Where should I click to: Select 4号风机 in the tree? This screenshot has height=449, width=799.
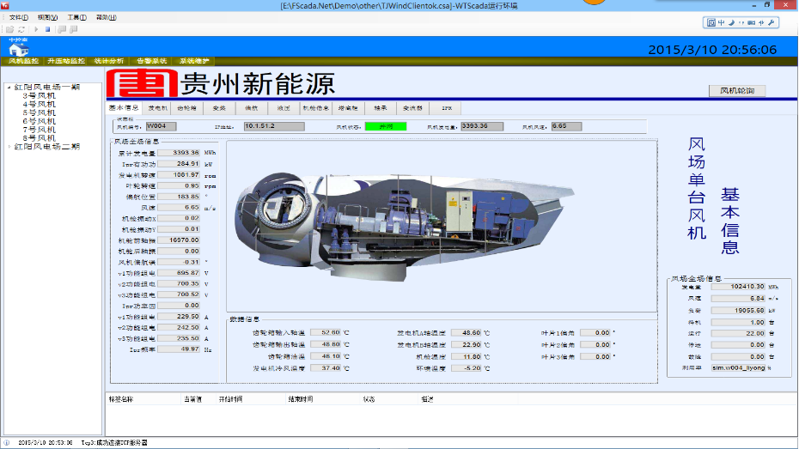(x=40, y=105)
